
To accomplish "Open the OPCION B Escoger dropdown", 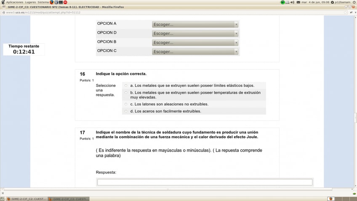I will 195,43.
